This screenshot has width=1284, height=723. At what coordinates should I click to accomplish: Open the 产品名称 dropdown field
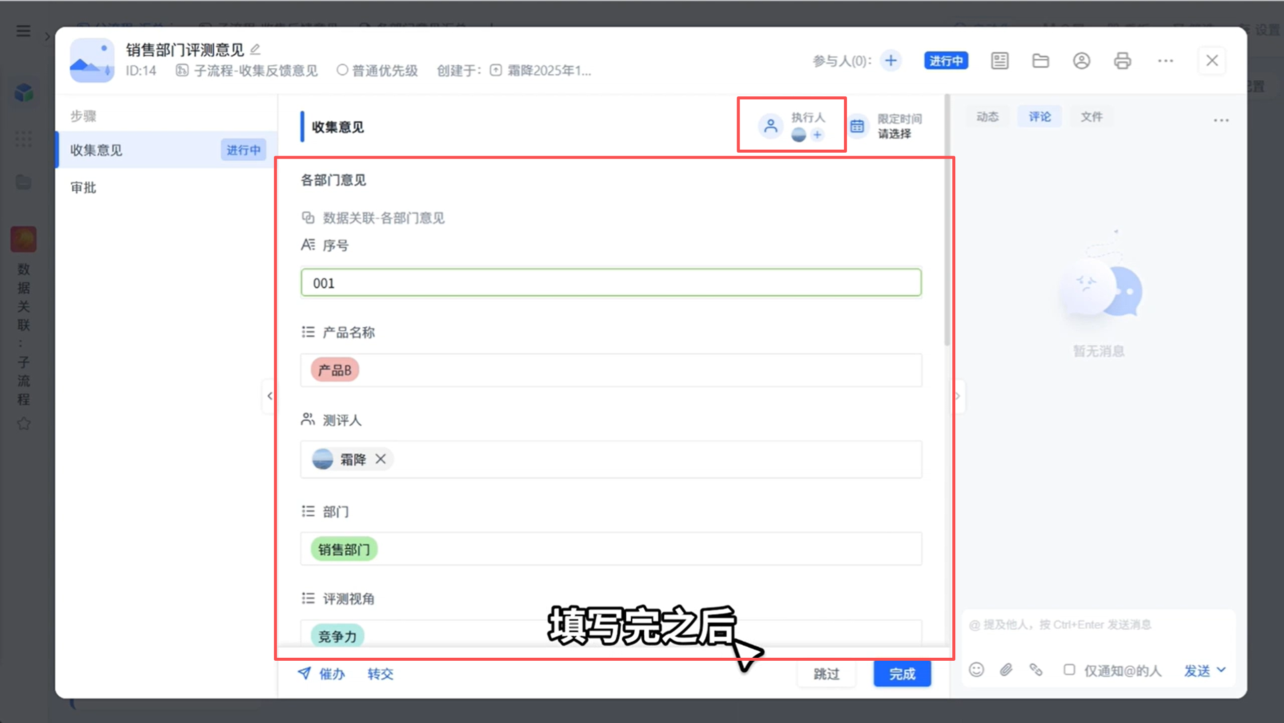click(611, 370)
